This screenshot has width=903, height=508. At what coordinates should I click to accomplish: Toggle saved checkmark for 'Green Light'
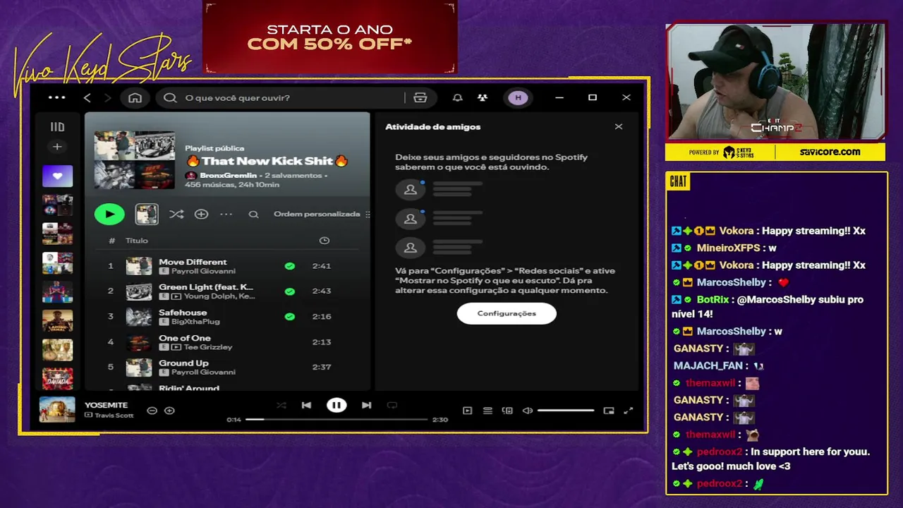[x=289, y=291]
